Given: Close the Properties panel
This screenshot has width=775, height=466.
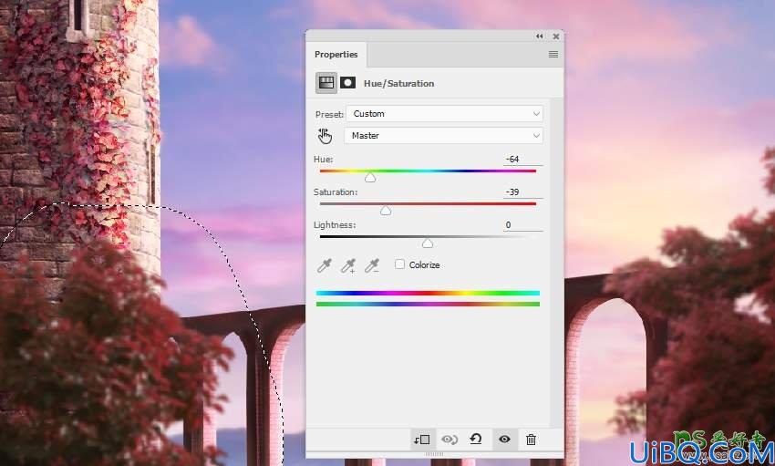Looking at the screenshot, I should point(556,36).
